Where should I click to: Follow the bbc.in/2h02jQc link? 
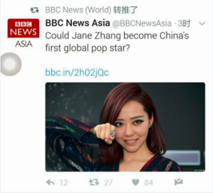coord(77,73)
